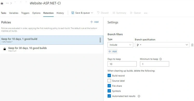Delete the branch filter with the trash icon

(x=192, y=45)
